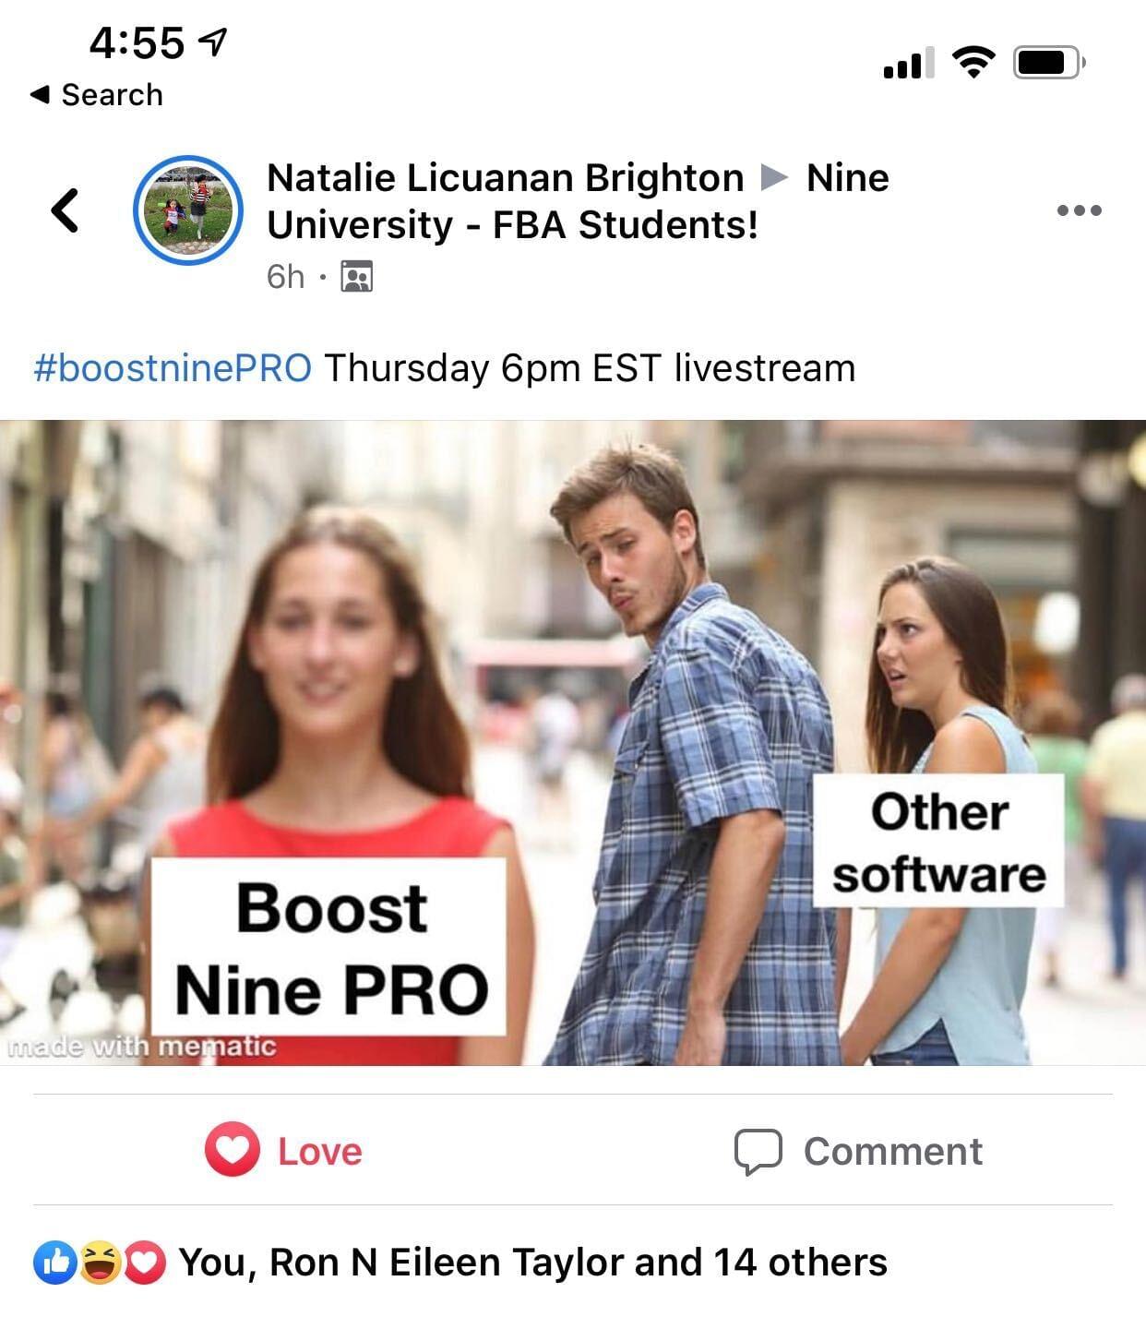Open the three-dots post options menu
Image resolution: width=1146 pixels, height=1341 pixels.
[x=1079, y=210]
